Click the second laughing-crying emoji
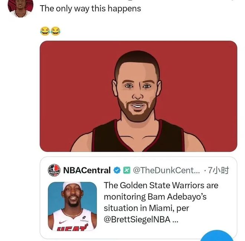 point(55,31)
